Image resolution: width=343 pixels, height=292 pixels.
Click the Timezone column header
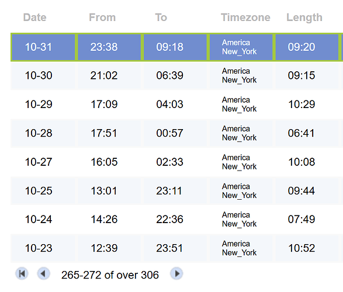245,18
